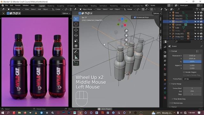Click the pan view hand icon

[x=126, y=35]
